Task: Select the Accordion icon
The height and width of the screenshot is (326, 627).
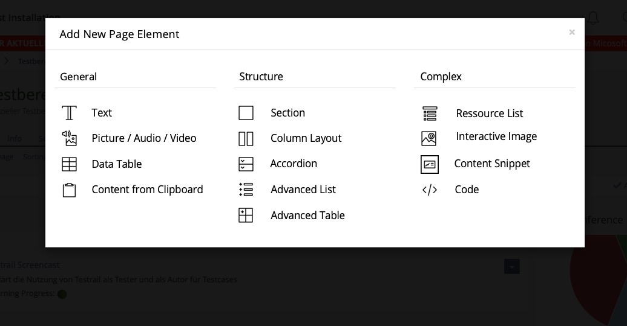Action: coord(246,164)
